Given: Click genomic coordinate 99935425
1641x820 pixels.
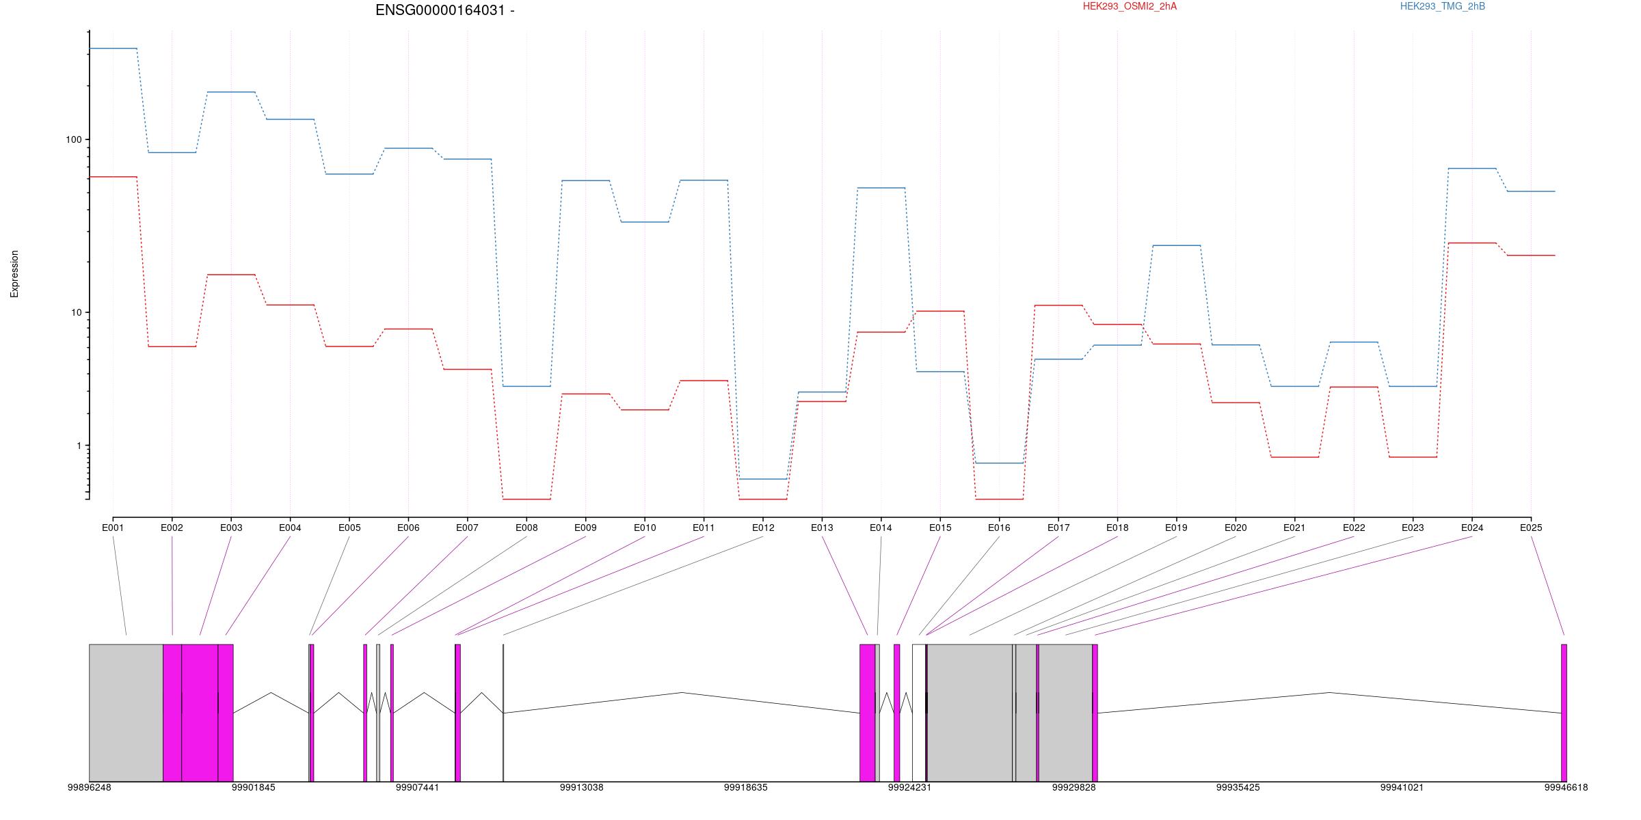Looking at the screenshot, I should [x=1238, y=787].
